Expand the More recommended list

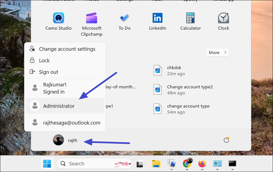click(x=217, y=52)
